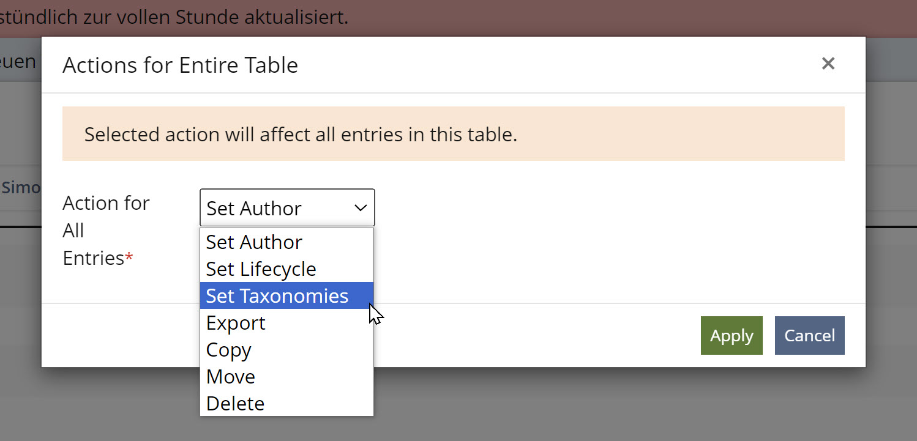Click the 'Selected action will affect' warning banner
This screenshot has height=441, width=917.
click(x=453, y=134)
